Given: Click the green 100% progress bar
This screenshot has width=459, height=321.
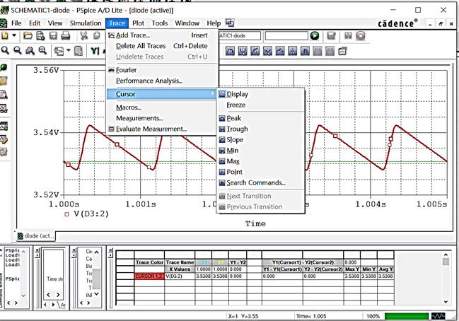Looking at the screenshot, I should point(407,316).
